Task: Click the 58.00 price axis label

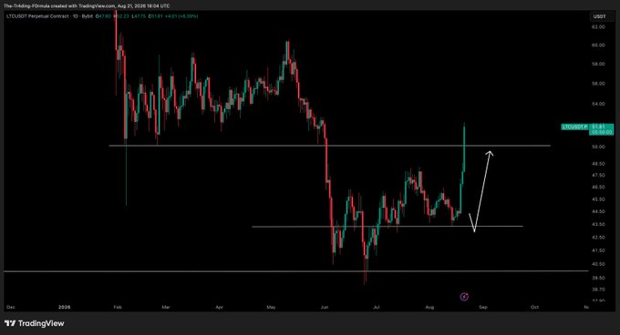Action: [598, 64]
